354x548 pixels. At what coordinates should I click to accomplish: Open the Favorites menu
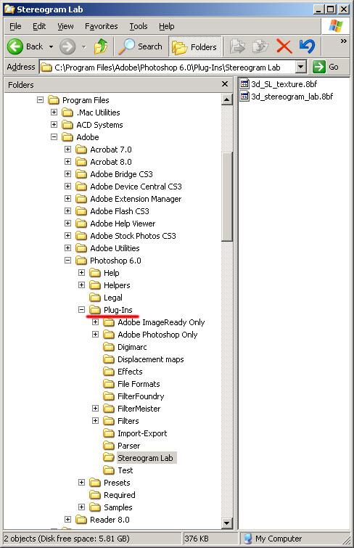[x=102, y=26]
